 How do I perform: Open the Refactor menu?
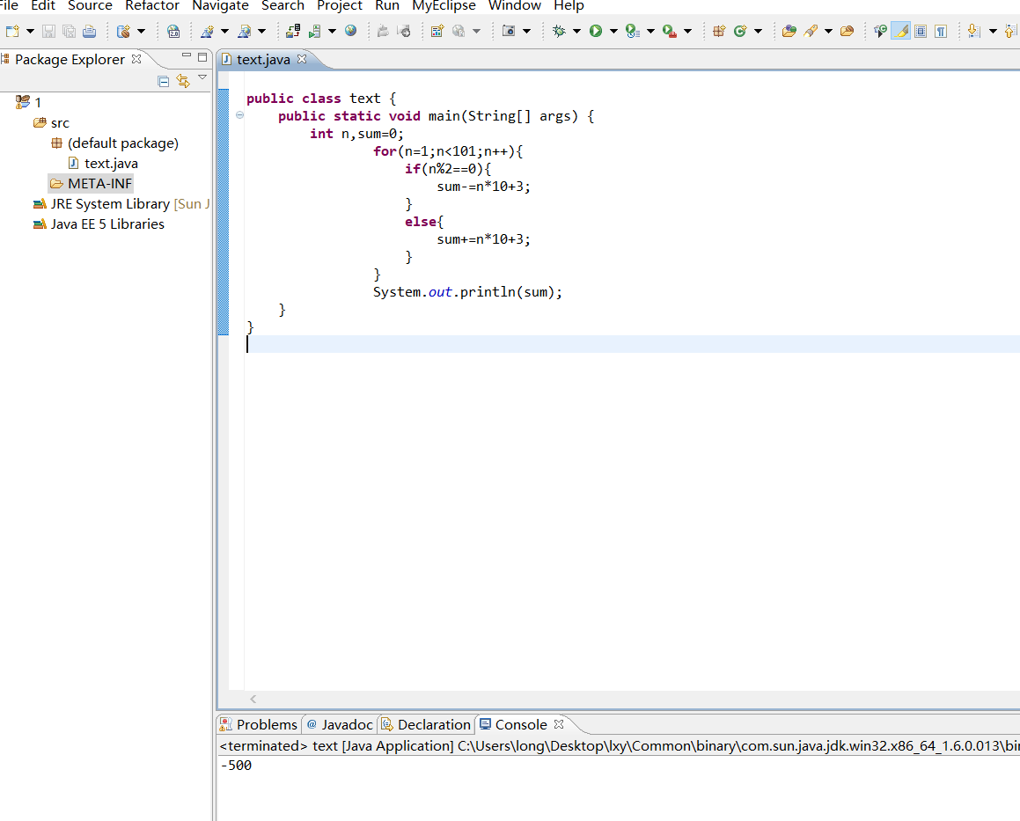click(x=152, y=6)
